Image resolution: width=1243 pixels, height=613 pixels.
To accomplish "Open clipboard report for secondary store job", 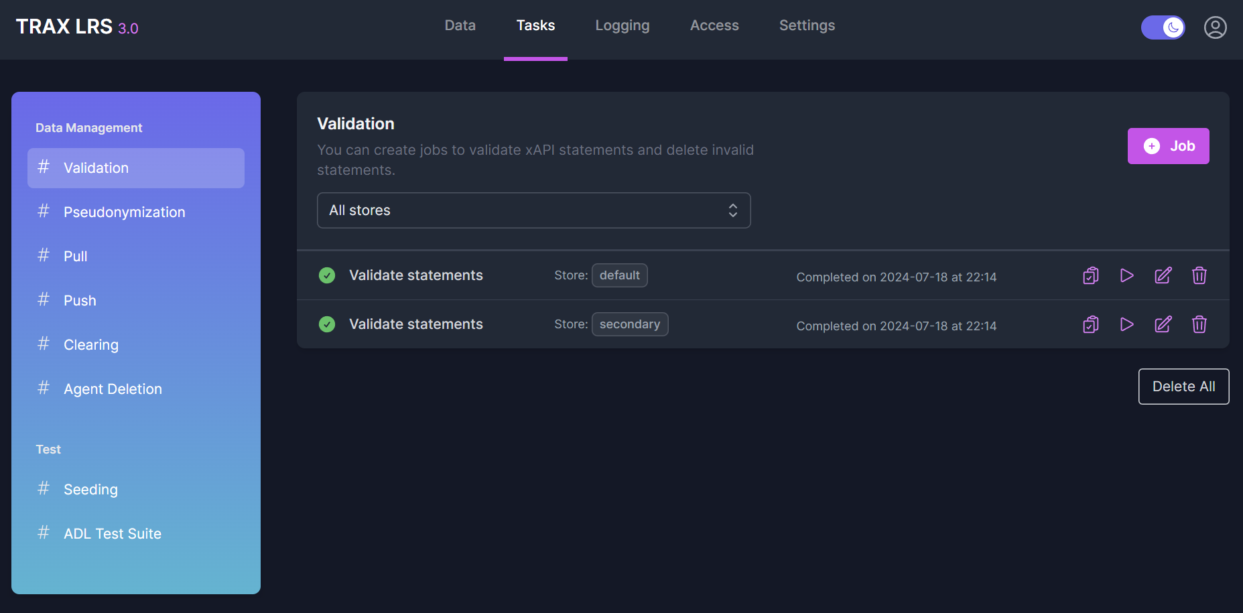I will (x=1090, y=324).
